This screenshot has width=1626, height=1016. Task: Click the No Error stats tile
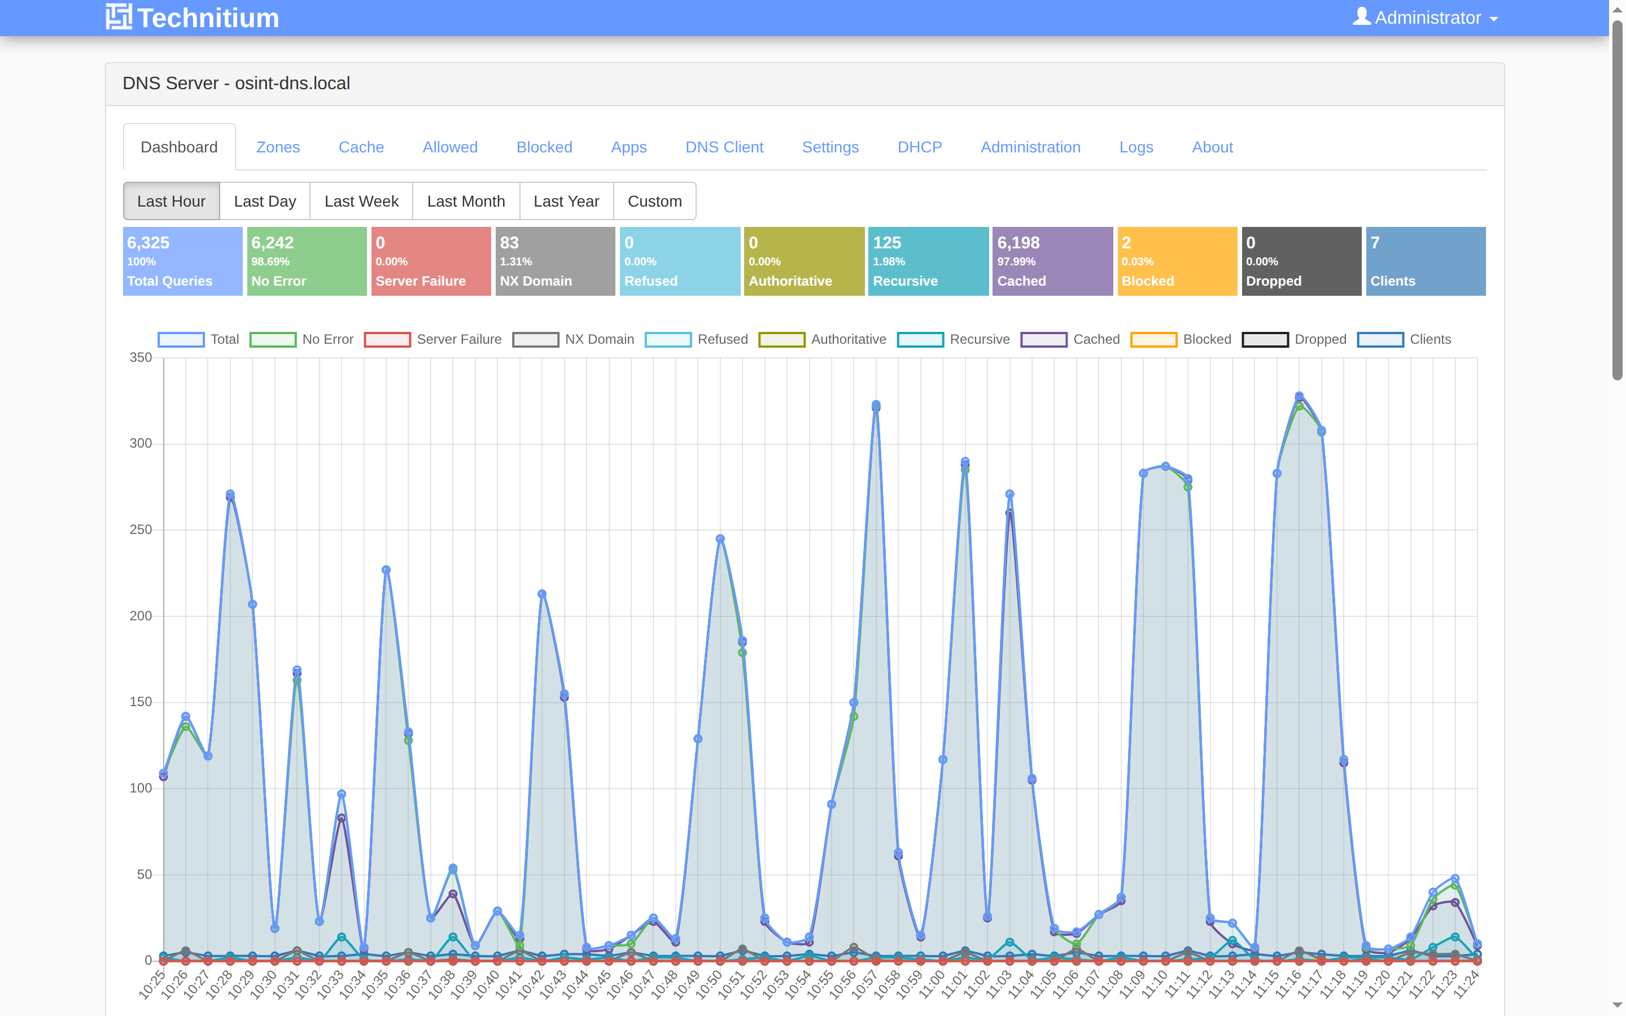(307, 261)
